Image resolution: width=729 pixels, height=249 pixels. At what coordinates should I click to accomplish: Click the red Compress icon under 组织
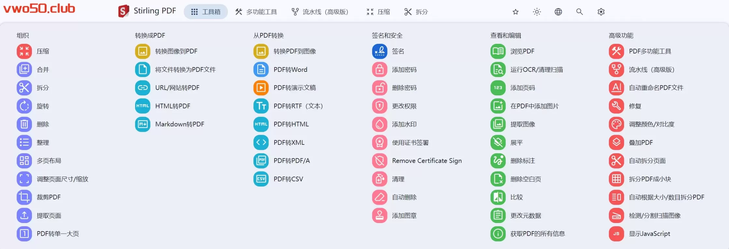tap(24, 51)
